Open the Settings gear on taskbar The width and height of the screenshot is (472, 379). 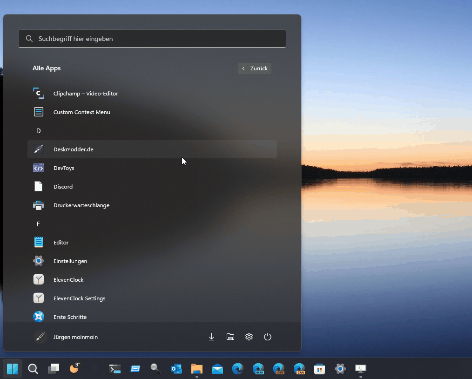pos(340,369)
